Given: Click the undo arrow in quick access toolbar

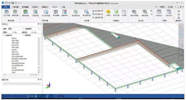Looking at the screenshot, I should click(x=16, y=3).
